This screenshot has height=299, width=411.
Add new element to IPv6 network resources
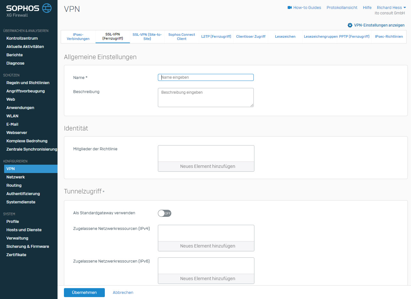point(206,279)
